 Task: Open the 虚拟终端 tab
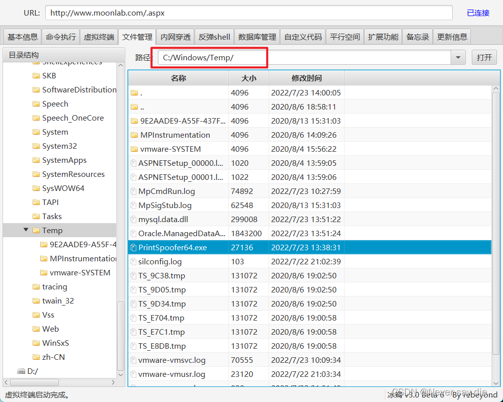click(99, 37)
